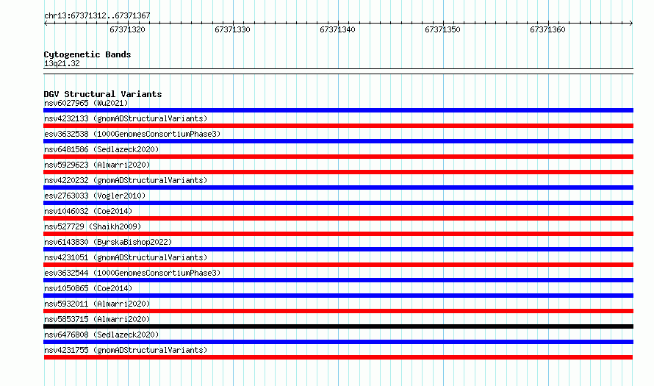Select the nsv4220232 gnomAD blue bar
The width and height of the screenshot is (654, 386).
pyautogui.click(x=338, y=187)
